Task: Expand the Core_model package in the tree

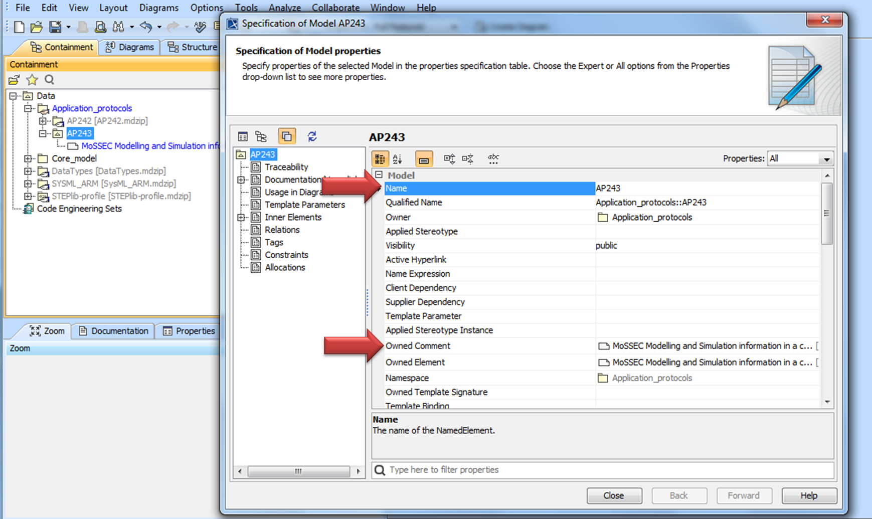Action: pyautogui.click(x=28, y=158)
